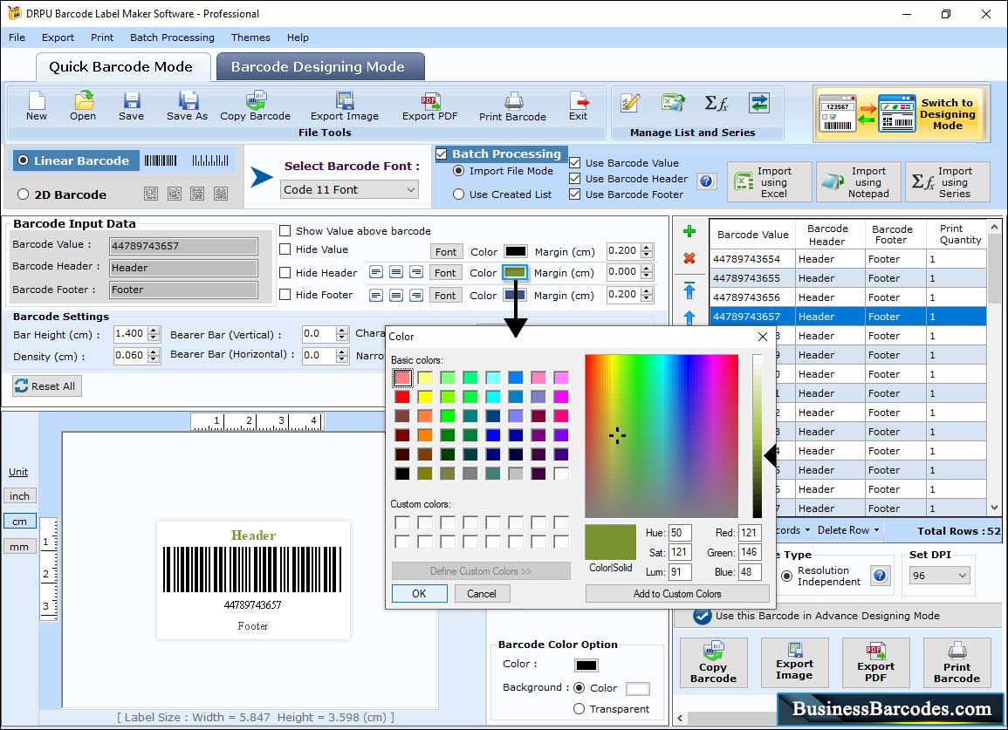The width and height of the screenshot is (1008, 730).
Task: Adjust the Density spinner
Action: point(153,356)
